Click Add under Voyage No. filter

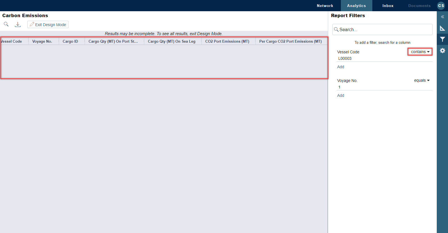(x=341, y=95)
